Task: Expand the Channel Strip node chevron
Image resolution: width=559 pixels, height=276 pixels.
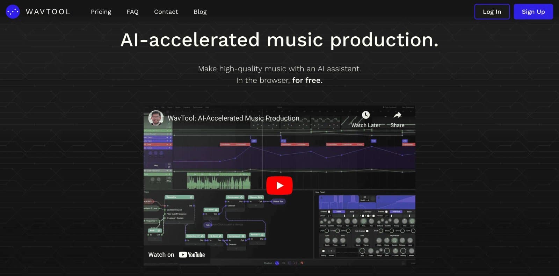Action: click(256, 206)
